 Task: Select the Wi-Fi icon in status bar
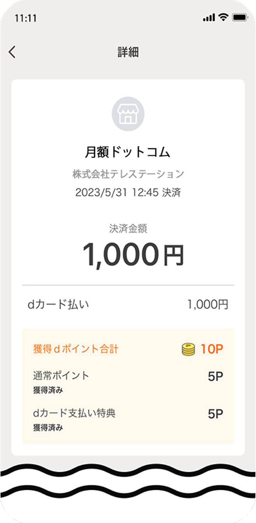[x=223, y=18]
